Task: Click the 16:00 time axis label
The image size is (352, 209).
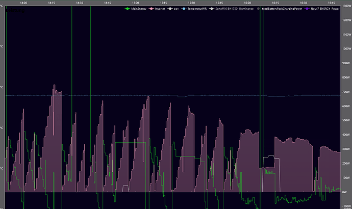Action: pyautogui.click(x=247, y=3)
